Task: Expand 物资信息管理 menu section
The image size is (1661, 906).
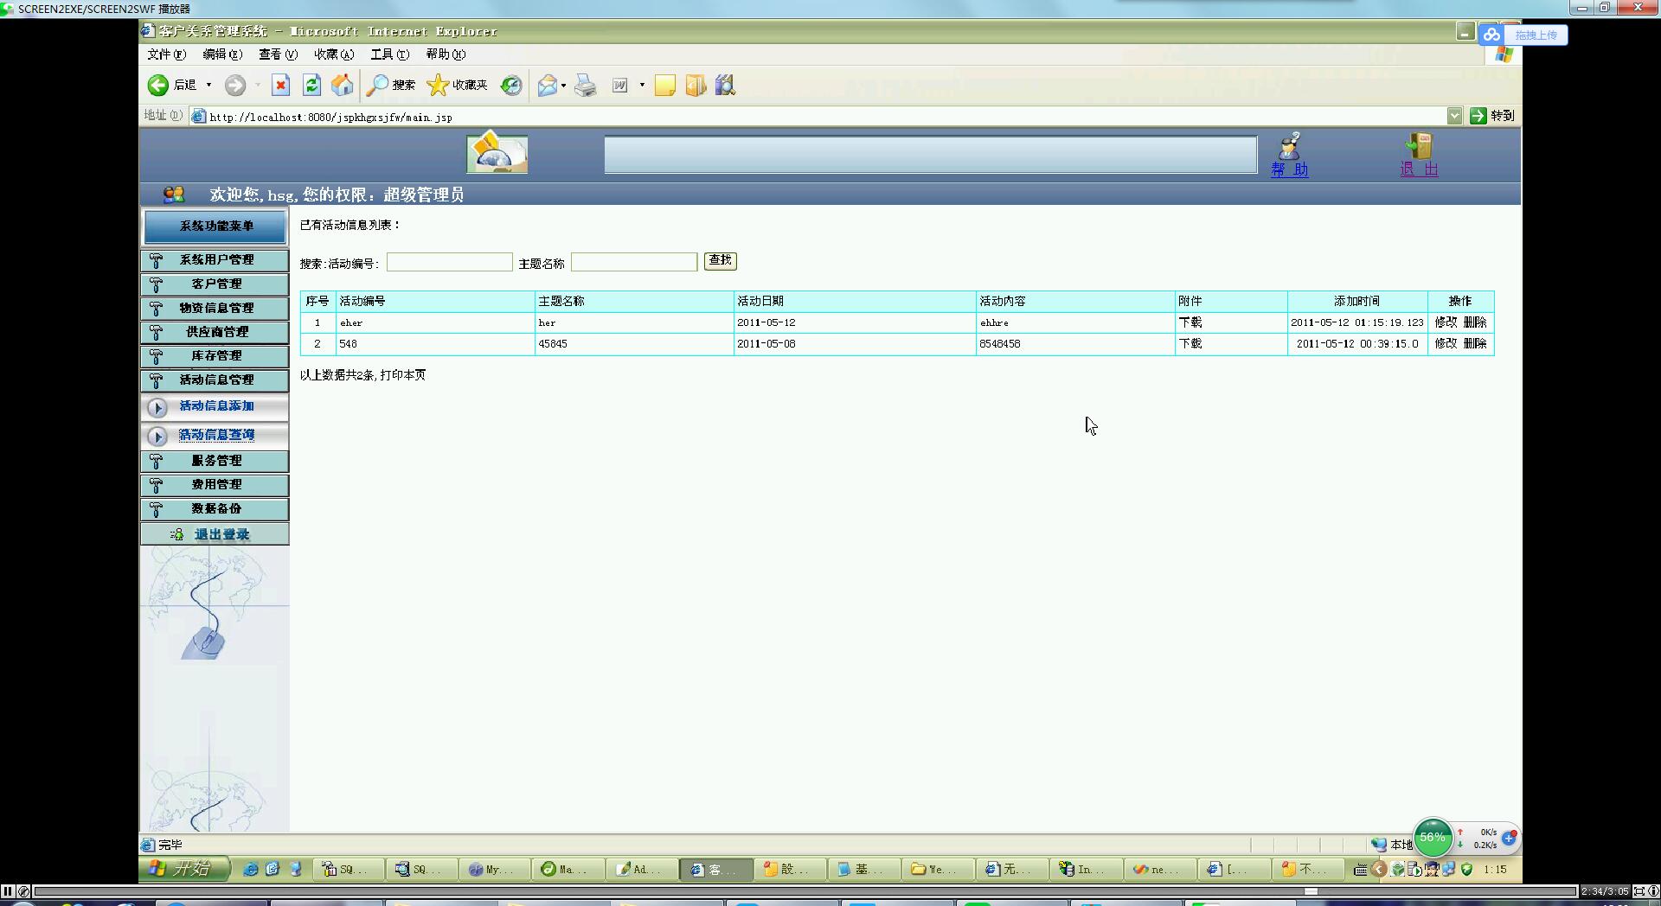Action: click(x=215, y=309)
